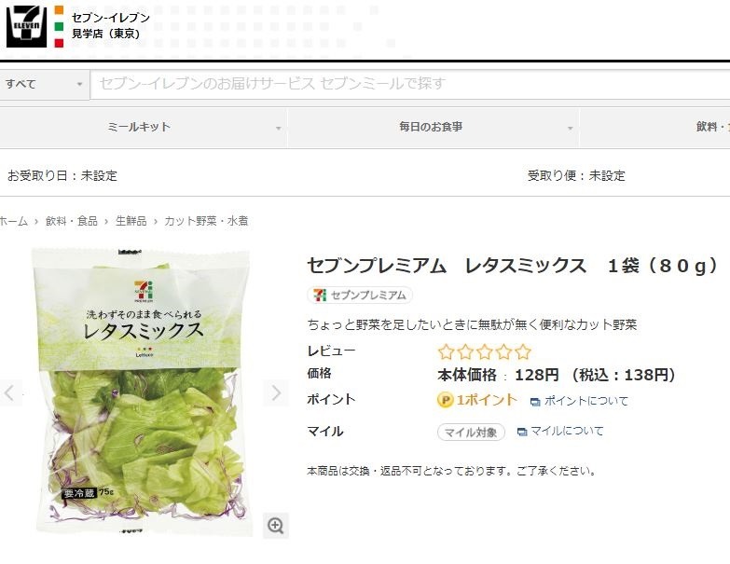Click 受取り便：未設定 text
730x564 pixels.
[x=576, y=175]
